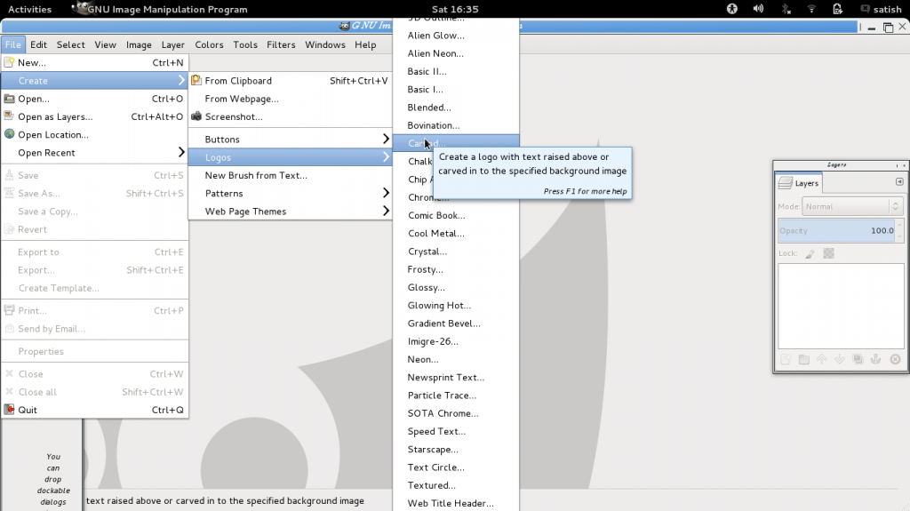
Task: Open the volume speaker icon in top bar
Action: point(758,9)
